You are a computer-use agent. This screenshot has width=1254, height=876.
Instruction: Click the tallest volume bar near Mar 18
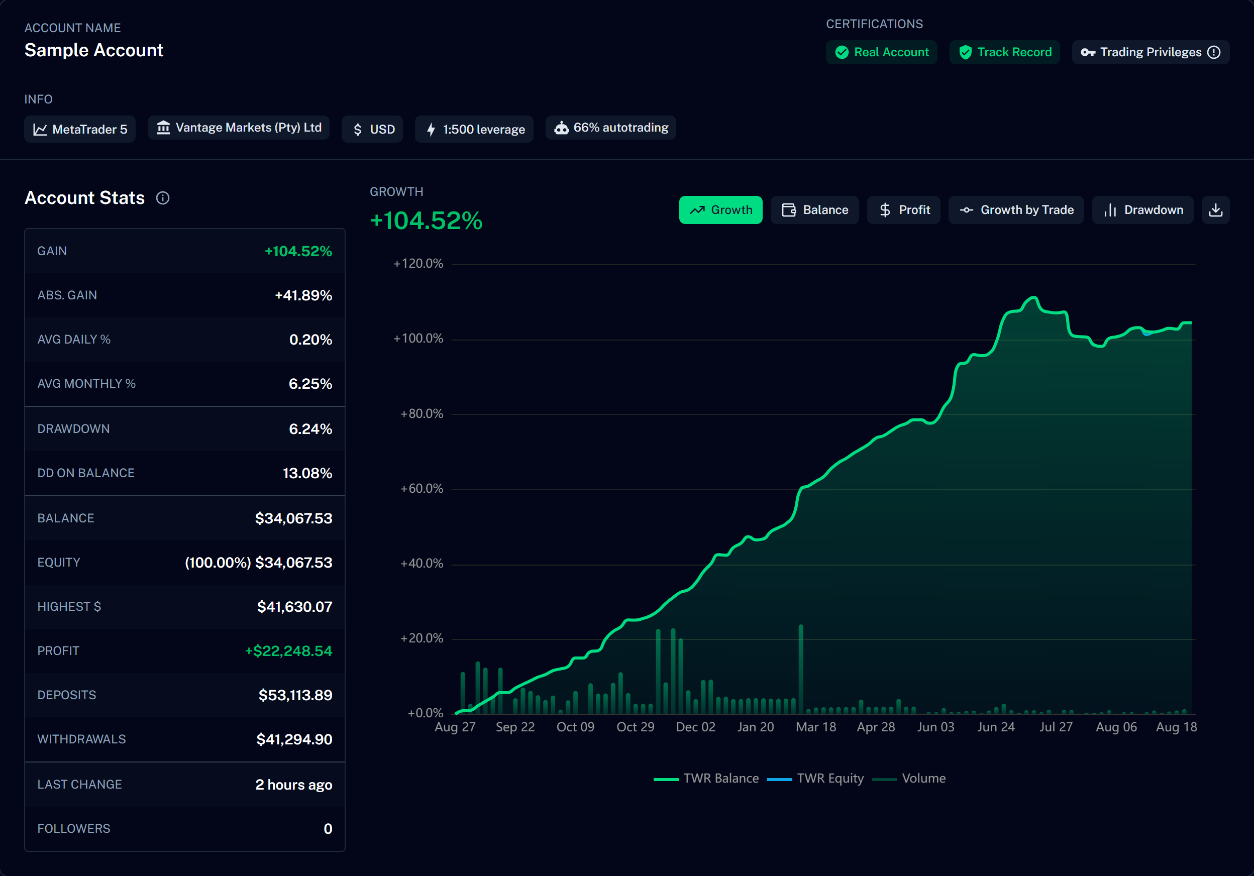coord(801,669)
